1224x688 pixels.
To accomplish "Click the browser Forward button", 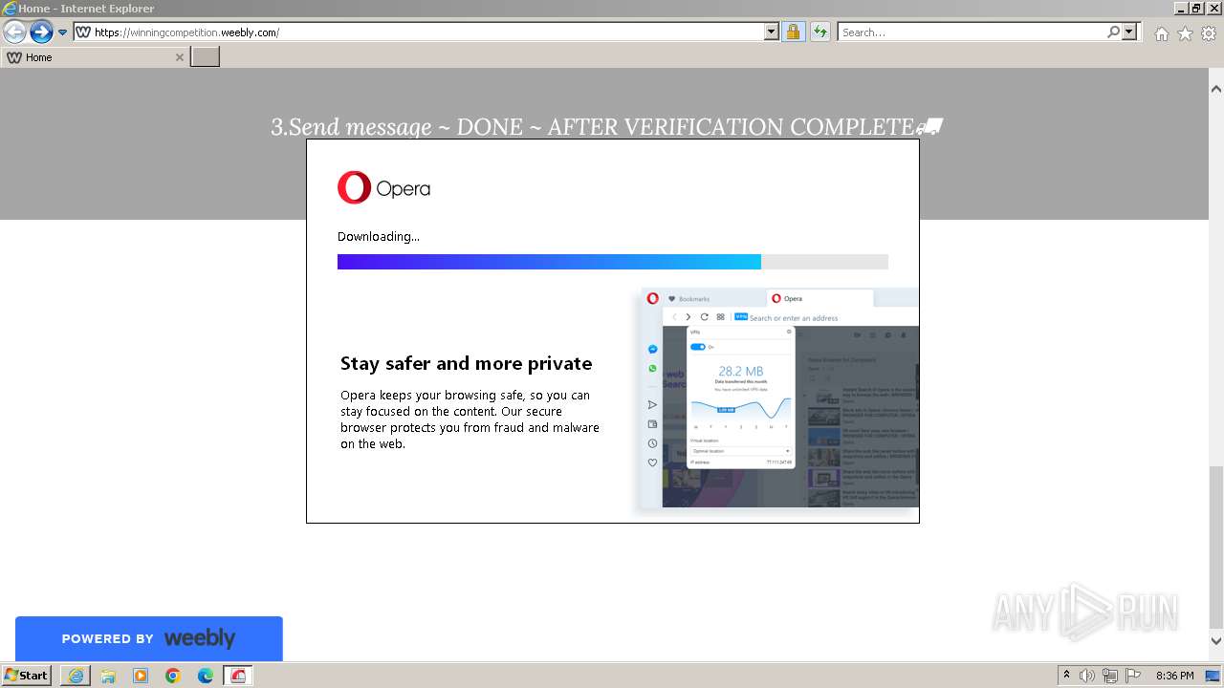I will coord(41,32).
